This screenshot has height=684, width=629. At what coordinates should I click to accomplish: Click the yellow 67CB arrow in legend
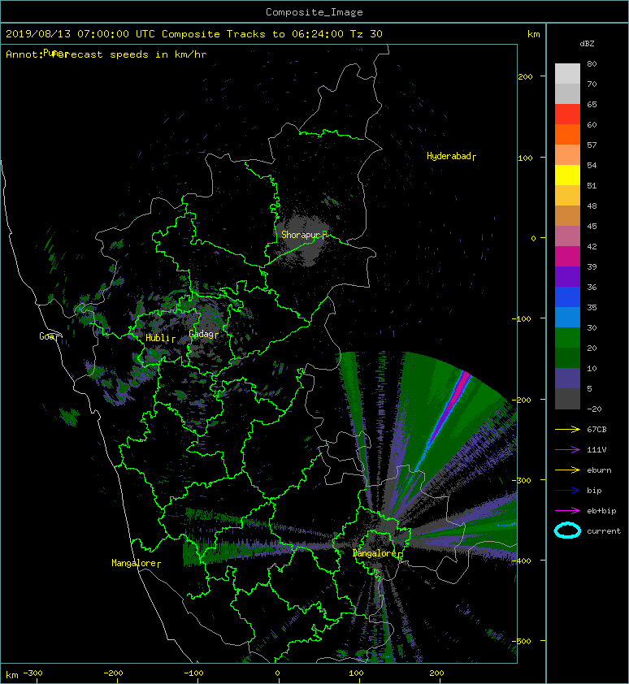567,429
